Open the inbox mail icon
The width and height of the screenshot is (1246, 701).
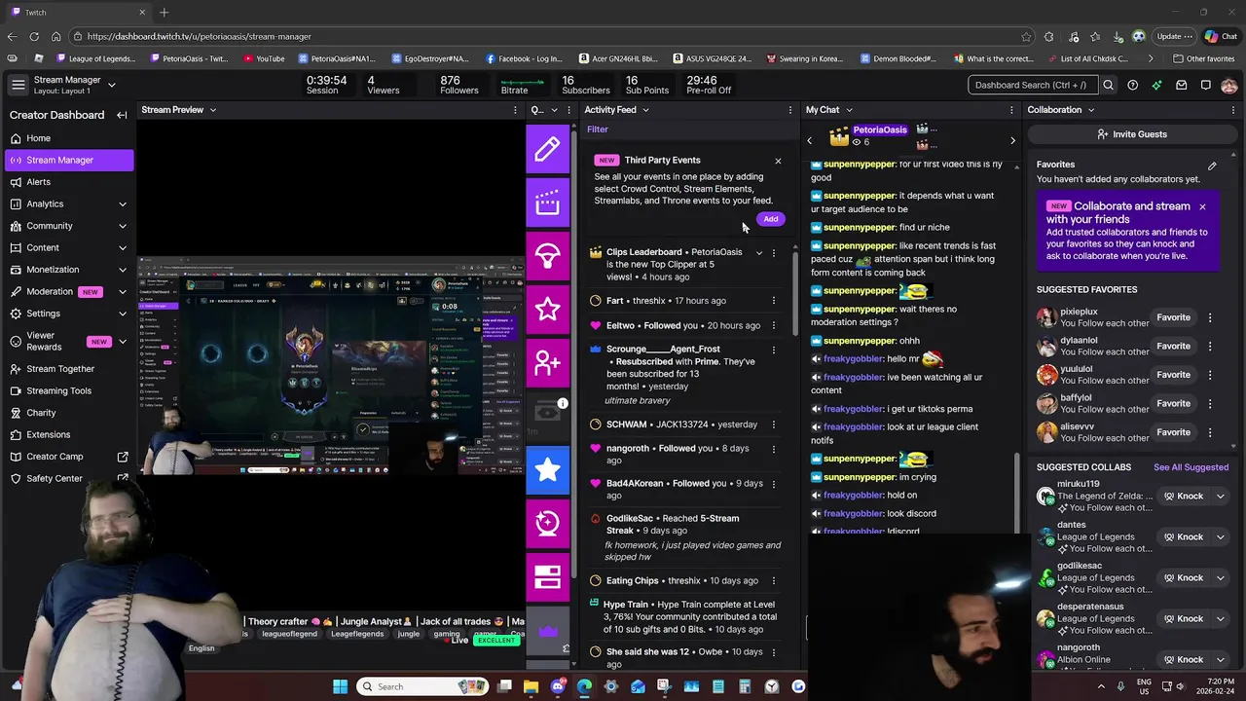click(x=1181, y=85)
